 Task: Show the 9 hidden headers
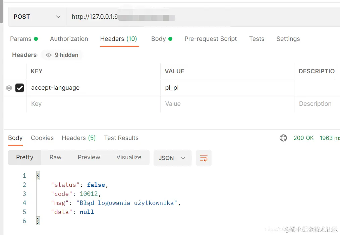62,55
